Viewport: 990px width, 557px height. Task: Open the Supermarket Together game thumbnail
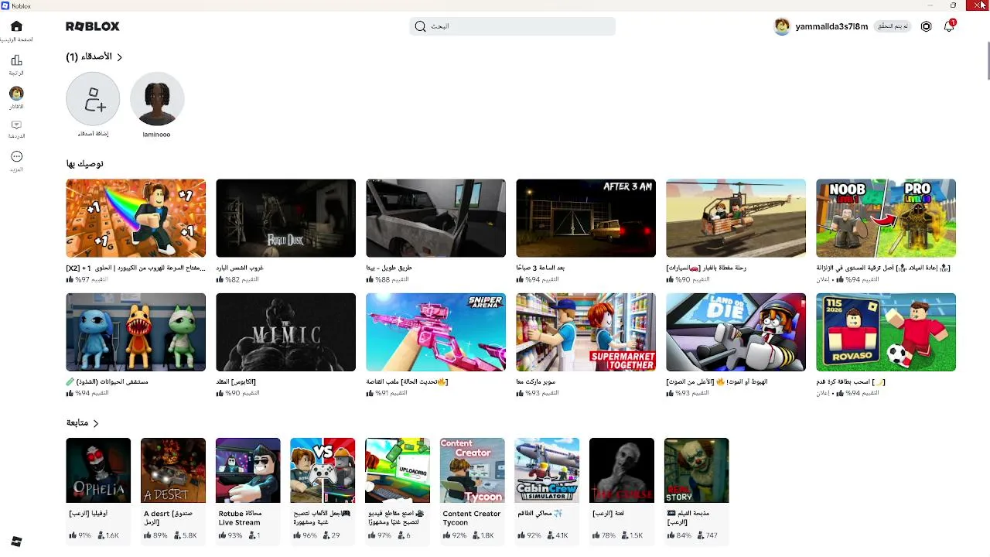tap(586, 332)
